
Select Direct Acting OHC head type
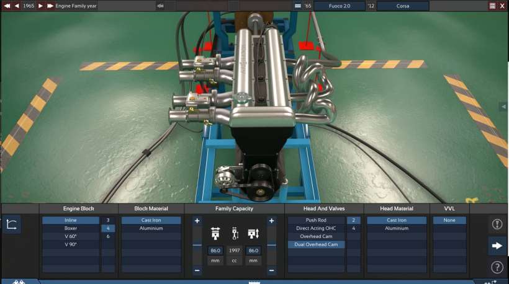(316, 228)
